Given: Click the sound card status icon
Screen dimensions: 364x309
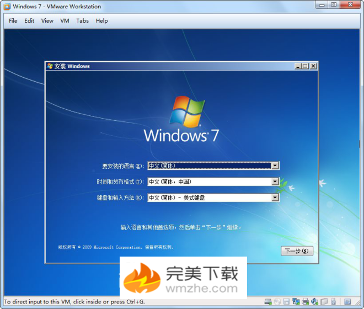Looking at the screenshot, I should coord(314,302).
